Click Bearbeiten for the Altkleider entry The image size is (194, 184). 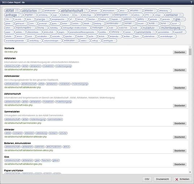point(180,137)
